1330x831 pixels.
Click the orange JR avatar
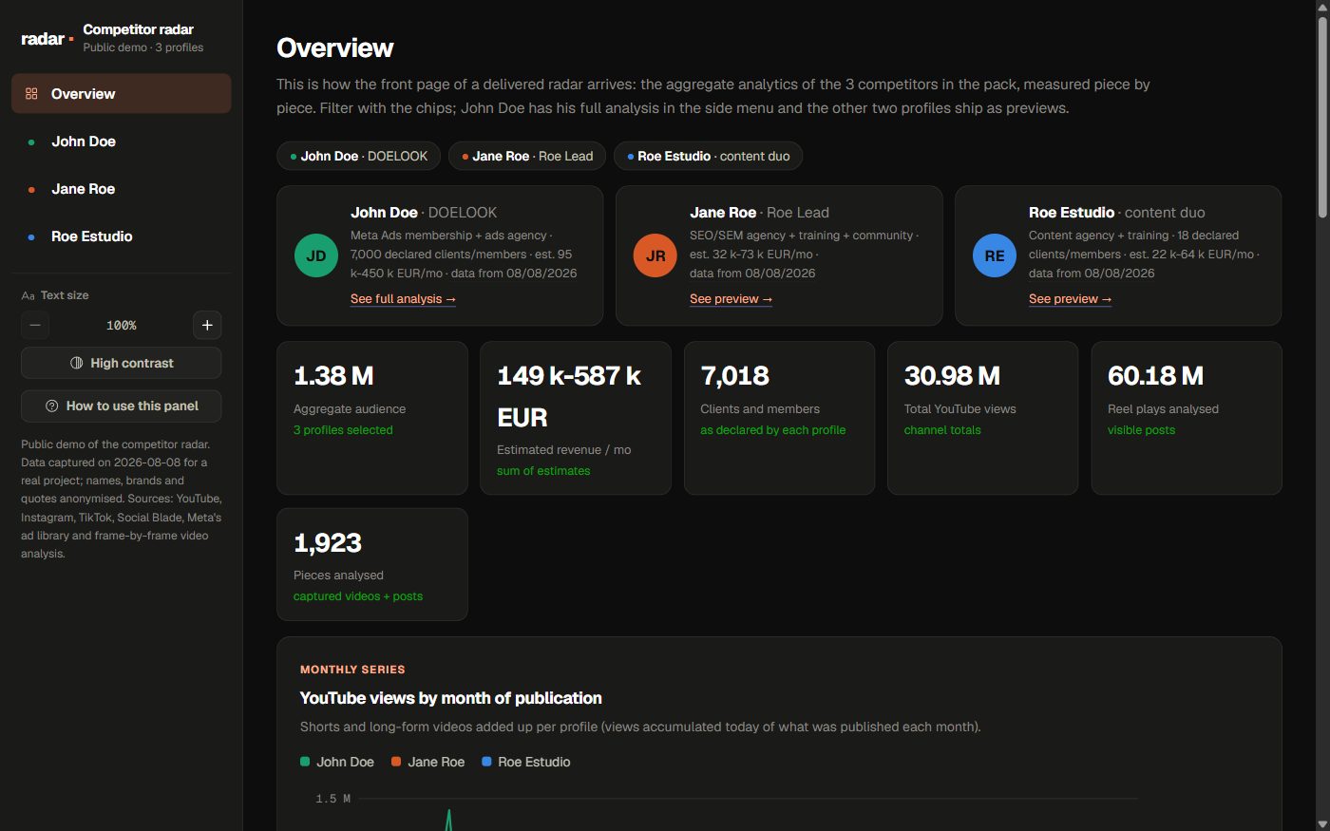[x=655, y=255]
